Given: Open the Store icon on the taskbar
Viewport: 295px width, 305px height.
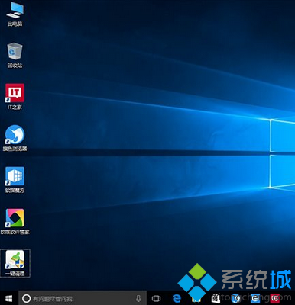Looking at the screenshot, I should pos(216,298).
